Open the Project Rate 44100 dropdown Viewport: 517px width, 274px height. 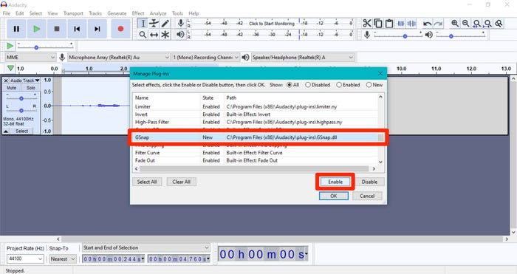click(25, 258)
